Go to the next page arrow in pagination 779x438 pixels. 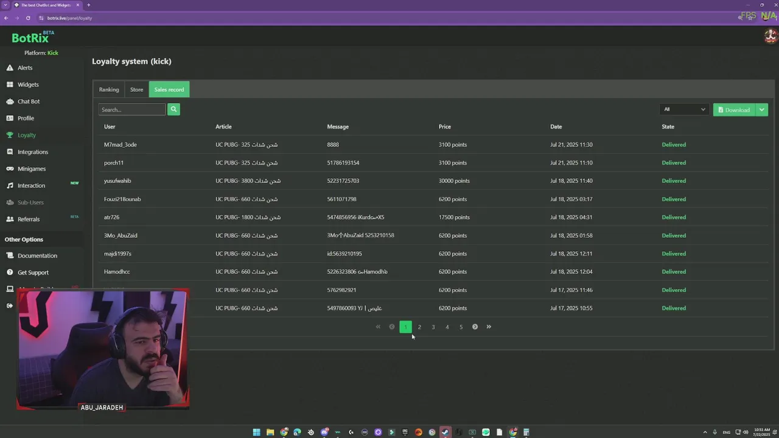click(475, 327)
